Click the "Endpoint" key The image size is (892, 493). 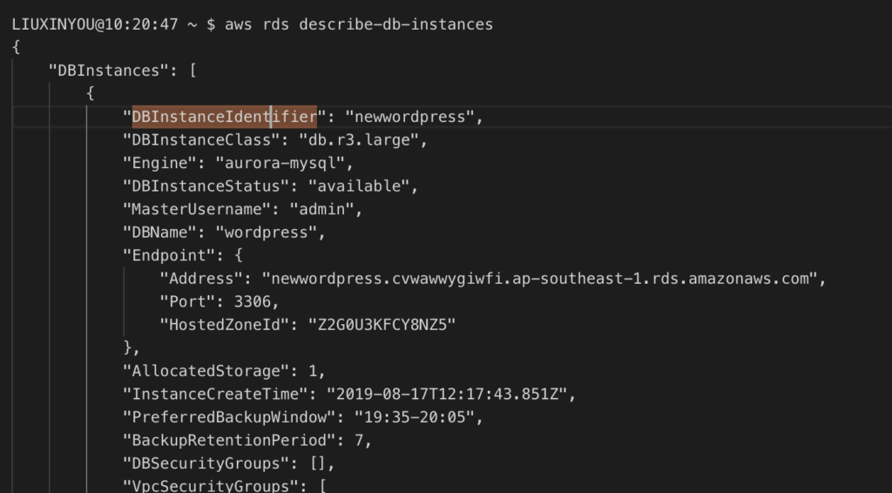(169, 256)
